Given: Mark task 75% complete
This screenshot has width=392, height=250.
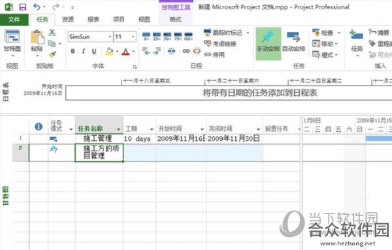Looking at the screenshot, I should tap(178, 36).
